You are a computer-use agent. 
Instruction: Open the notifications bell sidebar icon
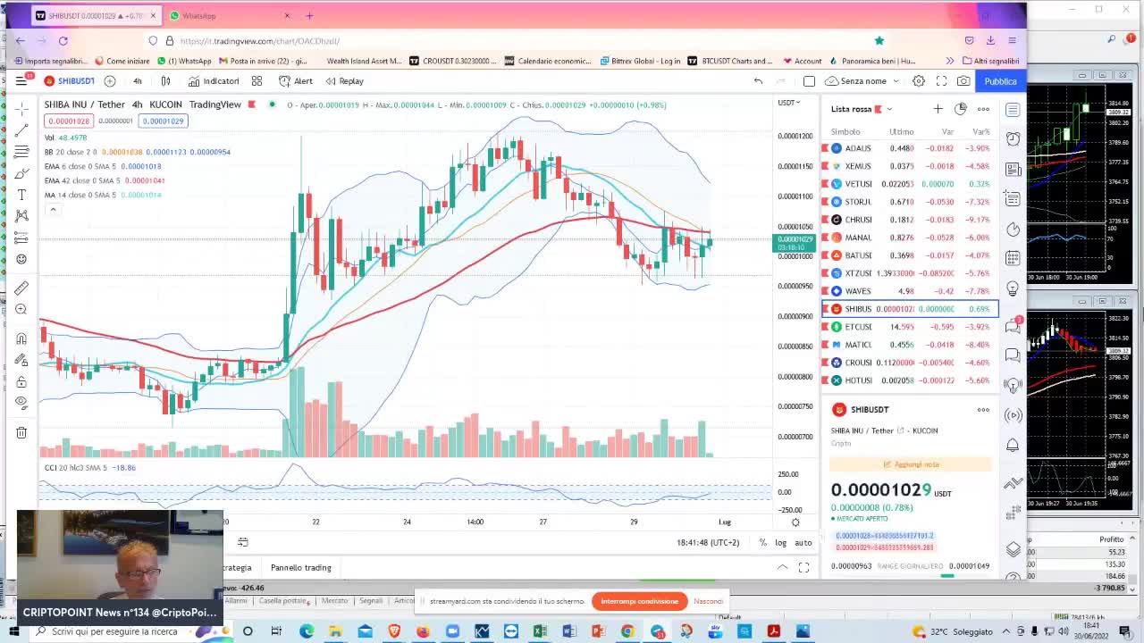1013,445
